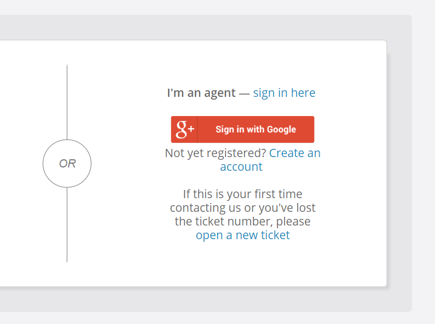
Task: Click the "If this is your first time" line
Action: (x=242, y=194)
